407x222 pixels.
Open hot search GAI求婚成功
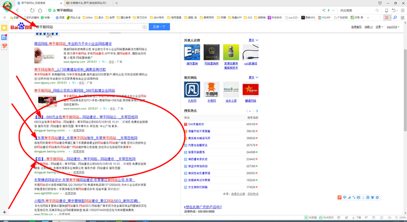[x=196, y=124]
